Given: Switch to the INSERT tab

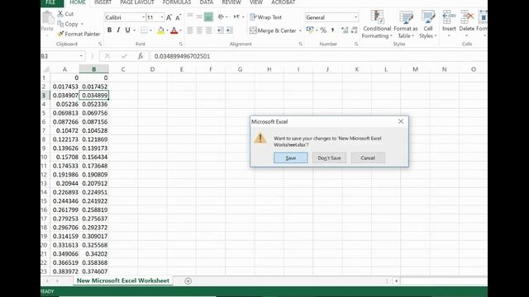Looking at the screenshot, I should (x=102, y=2).
